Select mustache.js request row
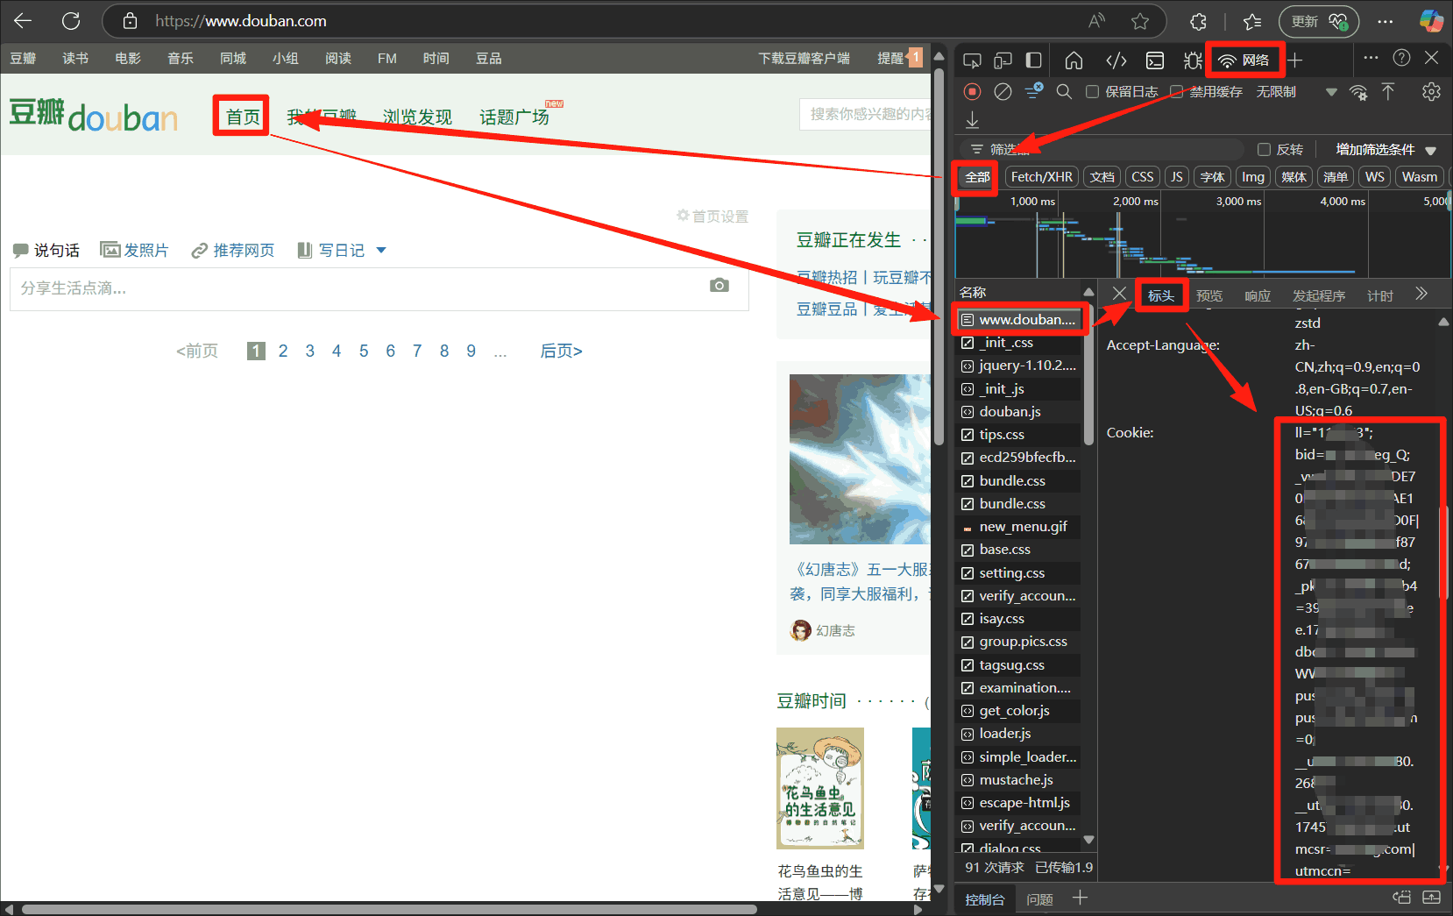 pos(1019,780)
